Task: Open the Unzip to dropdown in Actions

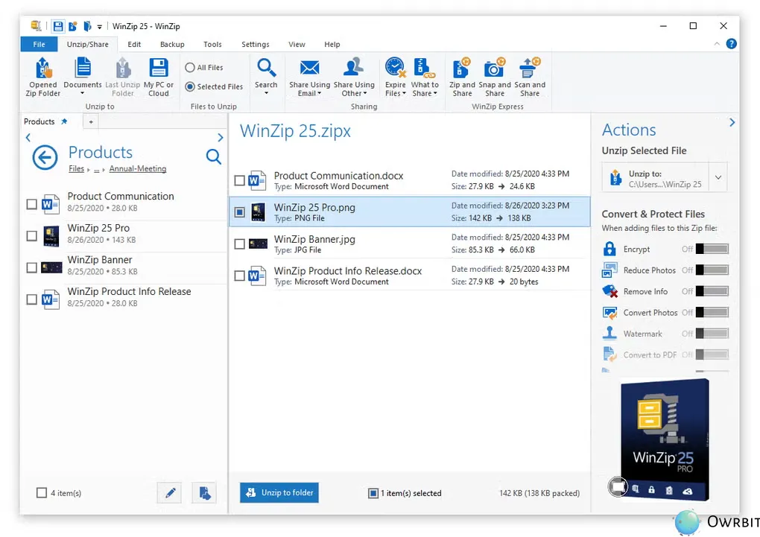Action: (x=718, y=177)
